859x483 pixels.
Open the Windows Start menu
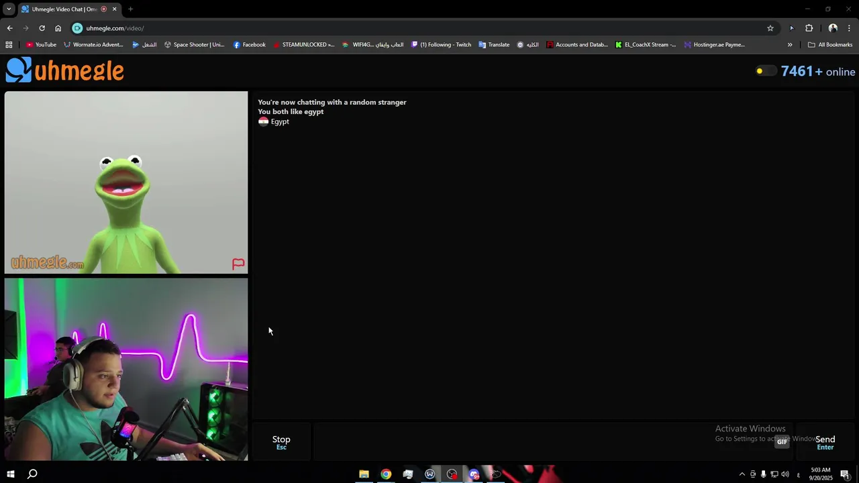[x=10, y=474]
